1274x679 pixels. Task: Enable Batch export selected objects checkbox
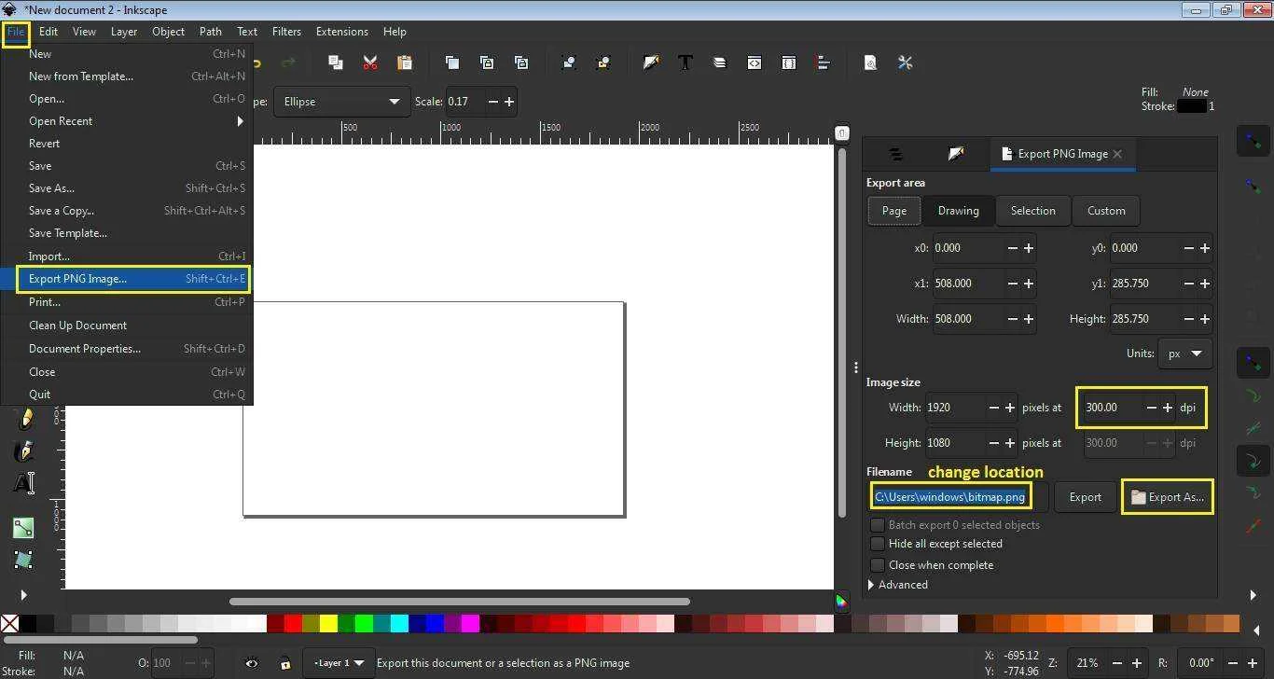(x=878, y=525)
